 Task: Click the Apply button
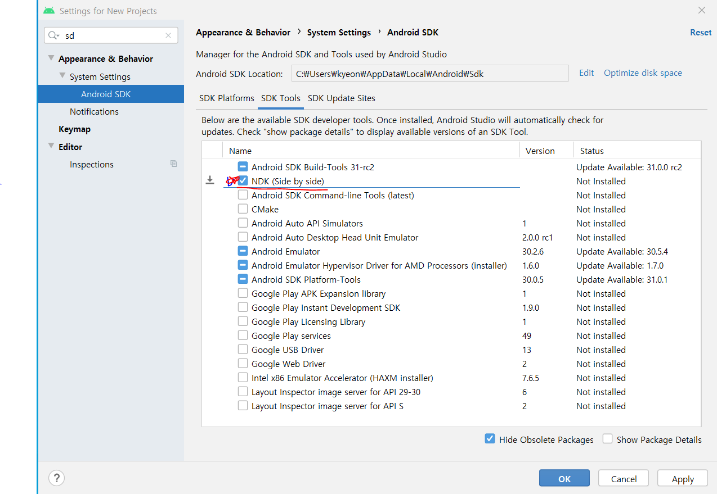pos(683,479)
